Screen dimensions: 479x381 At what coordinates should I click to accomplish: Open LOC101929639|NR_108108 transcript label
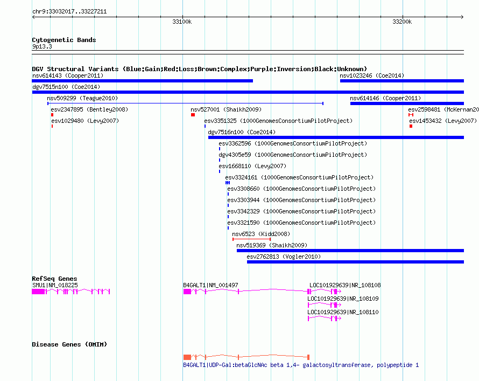click(x=345, y=285)
